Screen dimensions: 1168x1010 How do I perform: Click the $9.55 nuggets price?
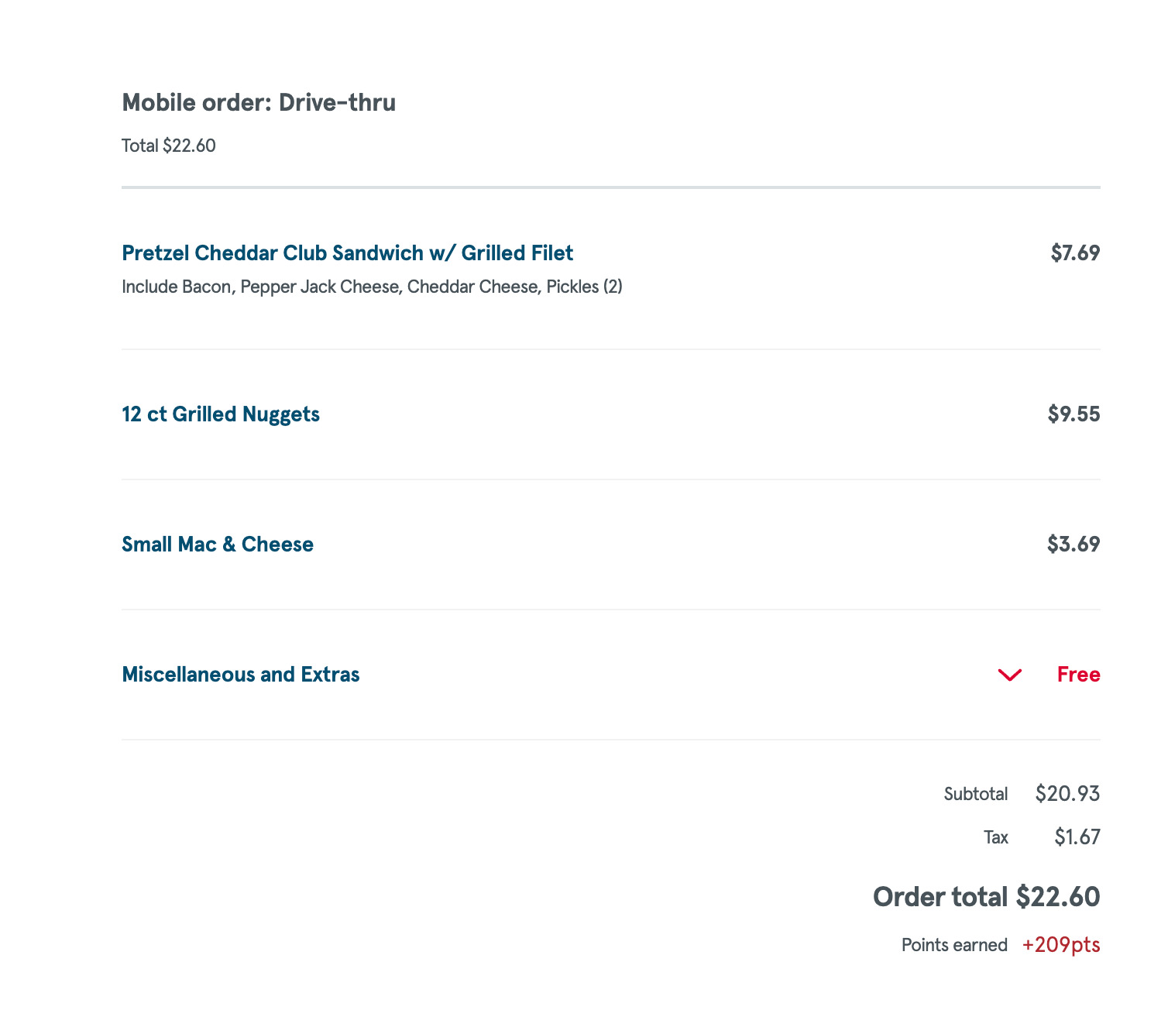[1074, 414]
